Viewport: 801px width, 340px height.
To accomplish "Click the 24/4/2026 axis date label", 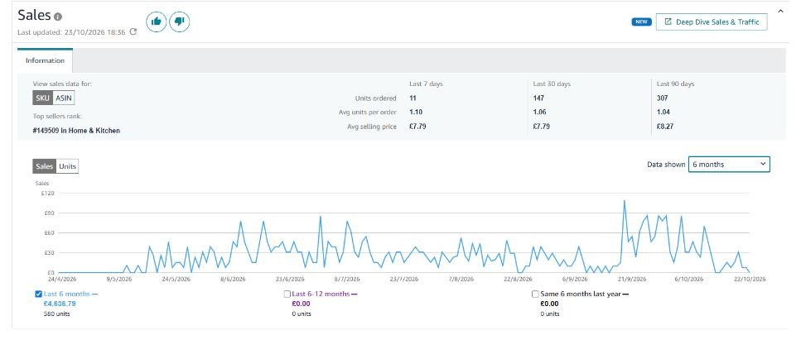I will click(x=62, y=280).
